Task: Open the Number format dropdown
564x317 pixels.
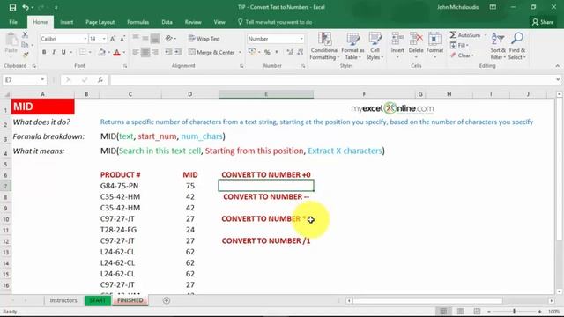Action: (x=301, y=39)
